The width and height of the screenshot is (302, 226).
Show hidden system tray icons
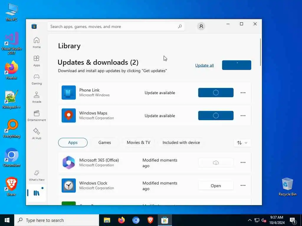pyautogui.click(x=250, y=220)
